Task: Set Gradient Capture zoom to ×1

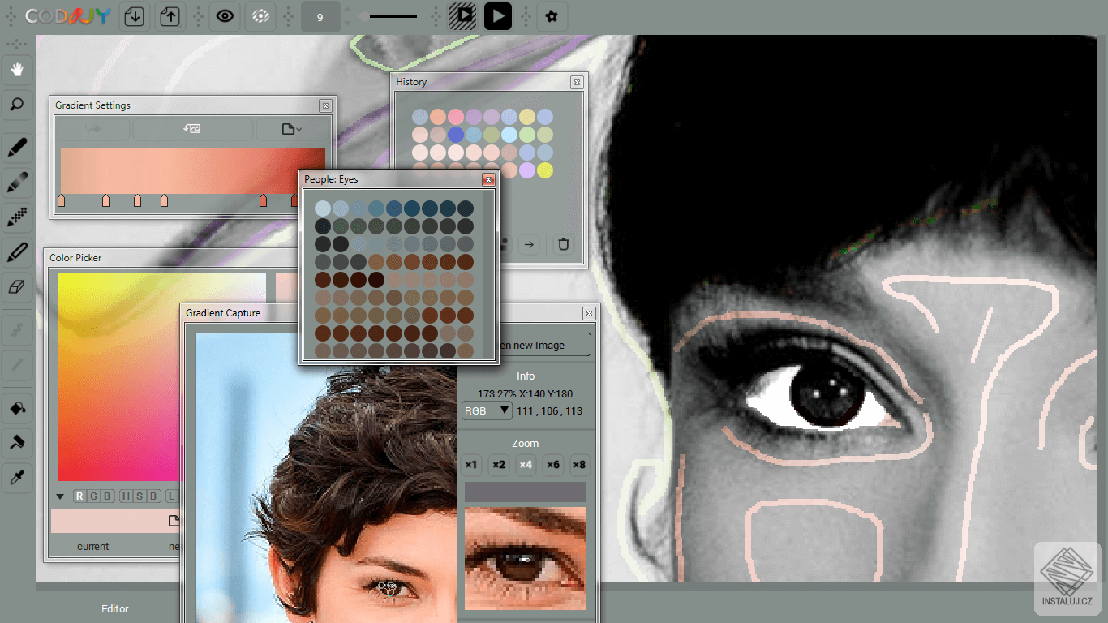Action: (x=472, y=465)
